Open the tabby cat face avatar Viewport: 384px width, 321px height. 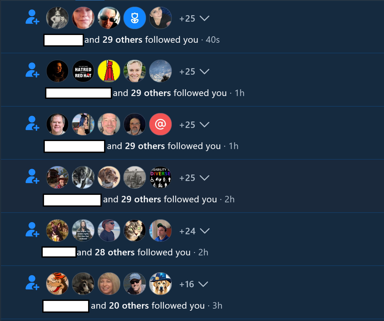click(135, 231)
